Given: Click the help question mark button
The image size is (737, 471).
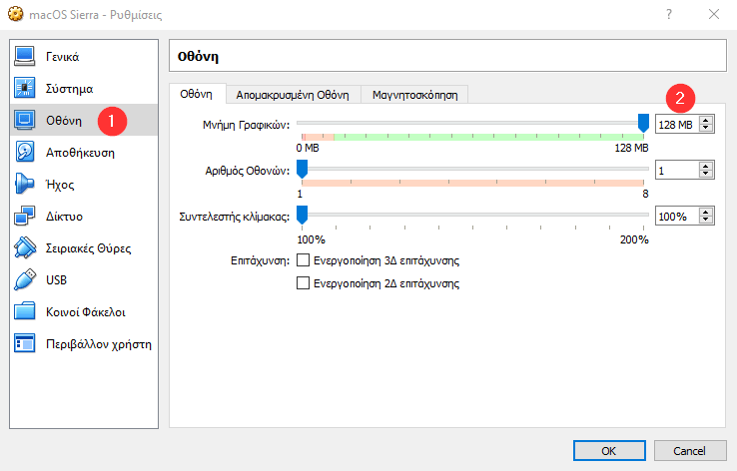Looking at the screenshot, I should 669,14.
